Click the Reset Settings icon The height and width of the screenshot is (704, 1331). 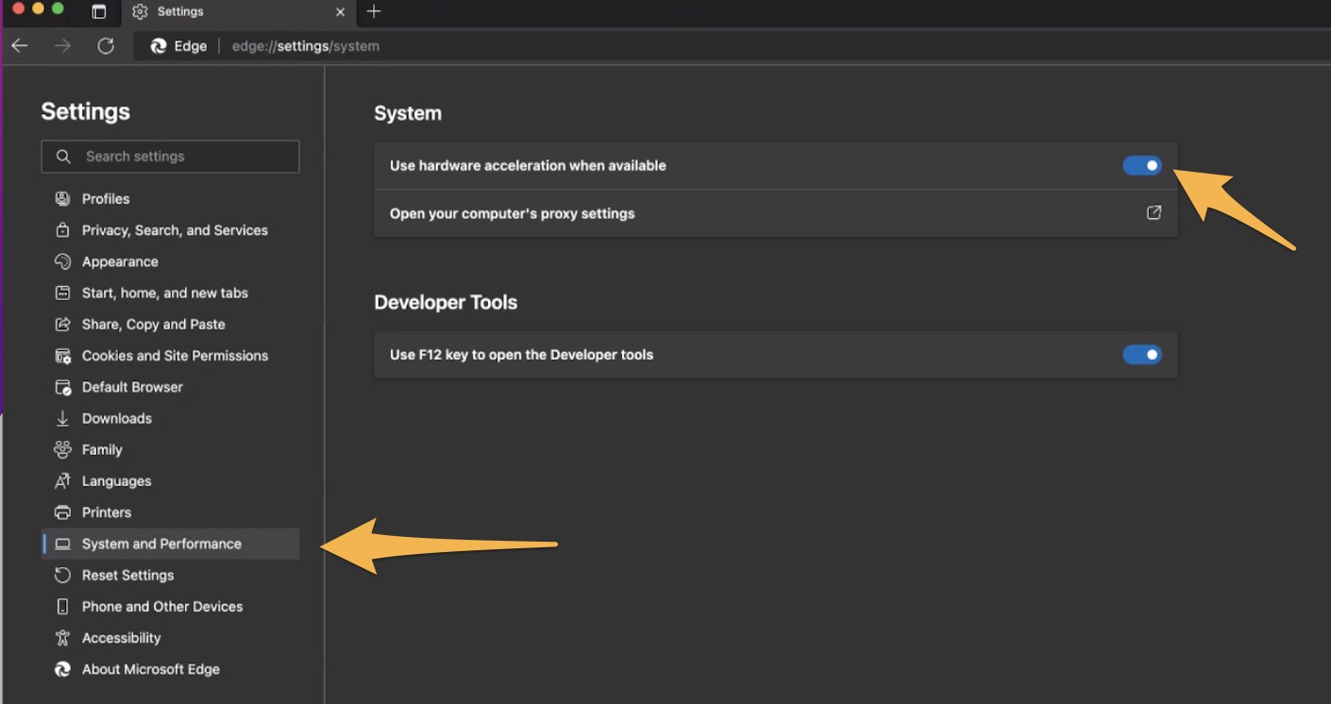(63, 575)
